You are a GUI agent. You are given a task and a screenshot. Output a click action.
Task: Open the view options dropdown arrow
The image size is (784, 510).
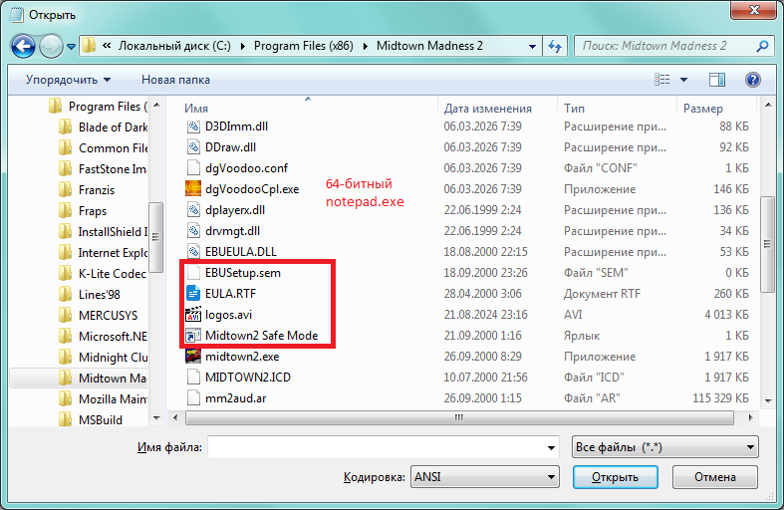tap(683, 80)
